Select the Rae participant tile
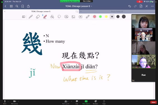The width and height of the screenshot is (158, 105). click(x=143, y=75)
